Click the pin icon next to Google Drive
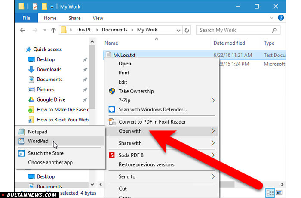Image resolution: width=301 pixels, height=198 pixels. click(85, 99)
